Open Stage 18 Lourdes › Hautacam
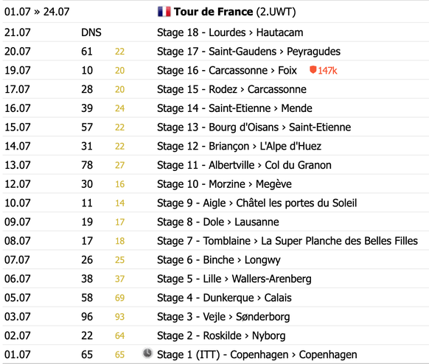The width and height of the screenshot is (429, 364). 230,32
